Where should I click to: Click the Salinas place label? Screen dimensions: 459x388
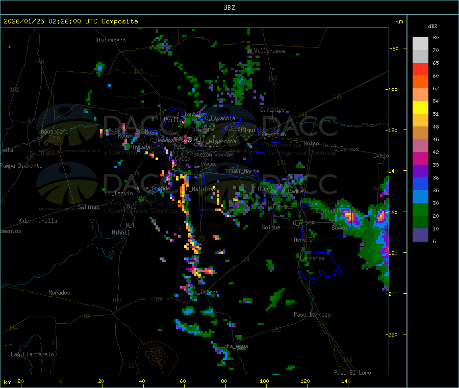point(88,207)
